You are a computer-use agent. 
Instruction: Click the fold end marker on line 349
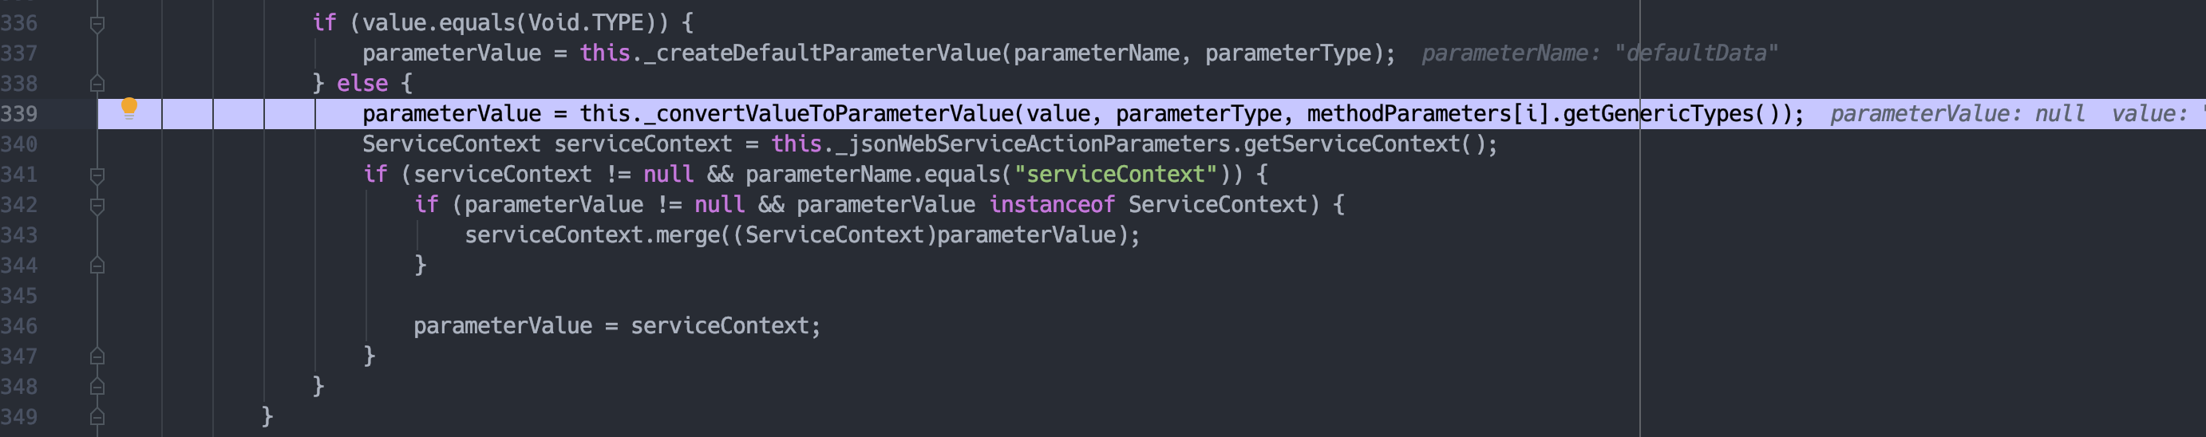click(97, 417)
